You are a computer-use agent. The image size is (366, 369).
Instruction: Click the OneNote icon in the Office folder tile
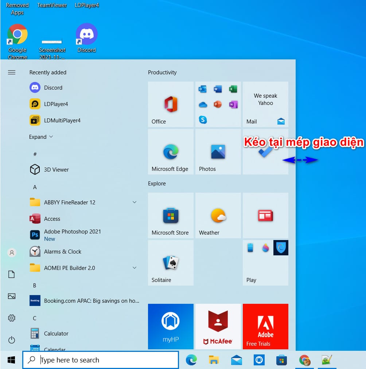coord(233,104)
